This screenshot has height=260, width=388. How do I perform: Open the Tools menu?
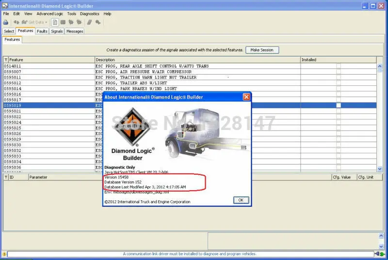pos(71,14)
